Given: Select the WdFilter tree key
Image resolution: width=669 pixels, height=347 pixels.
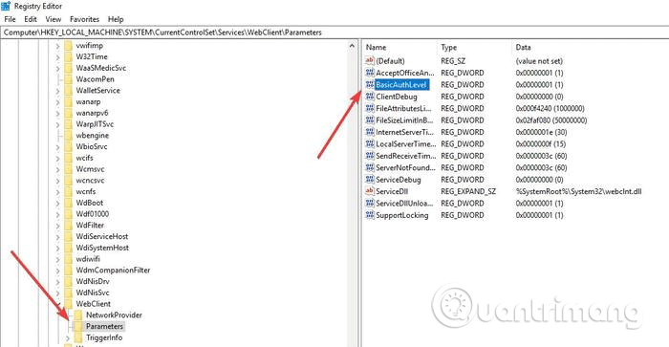Looking at the screenshot, I should pos(90,226).
